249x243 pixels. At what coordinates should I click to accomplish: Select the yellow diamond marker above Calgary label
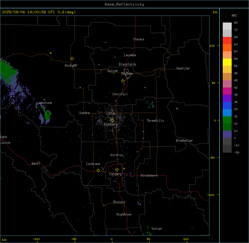(x=117, y=170)
